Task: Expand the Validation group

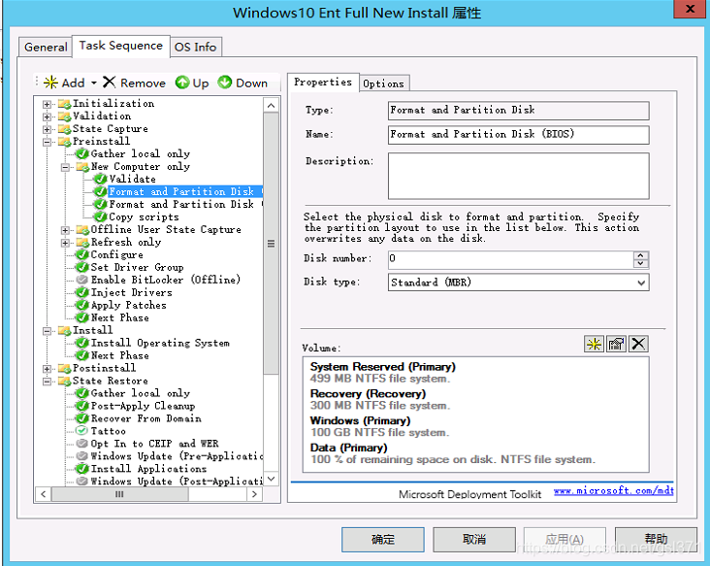Action: tap(47, 117)
